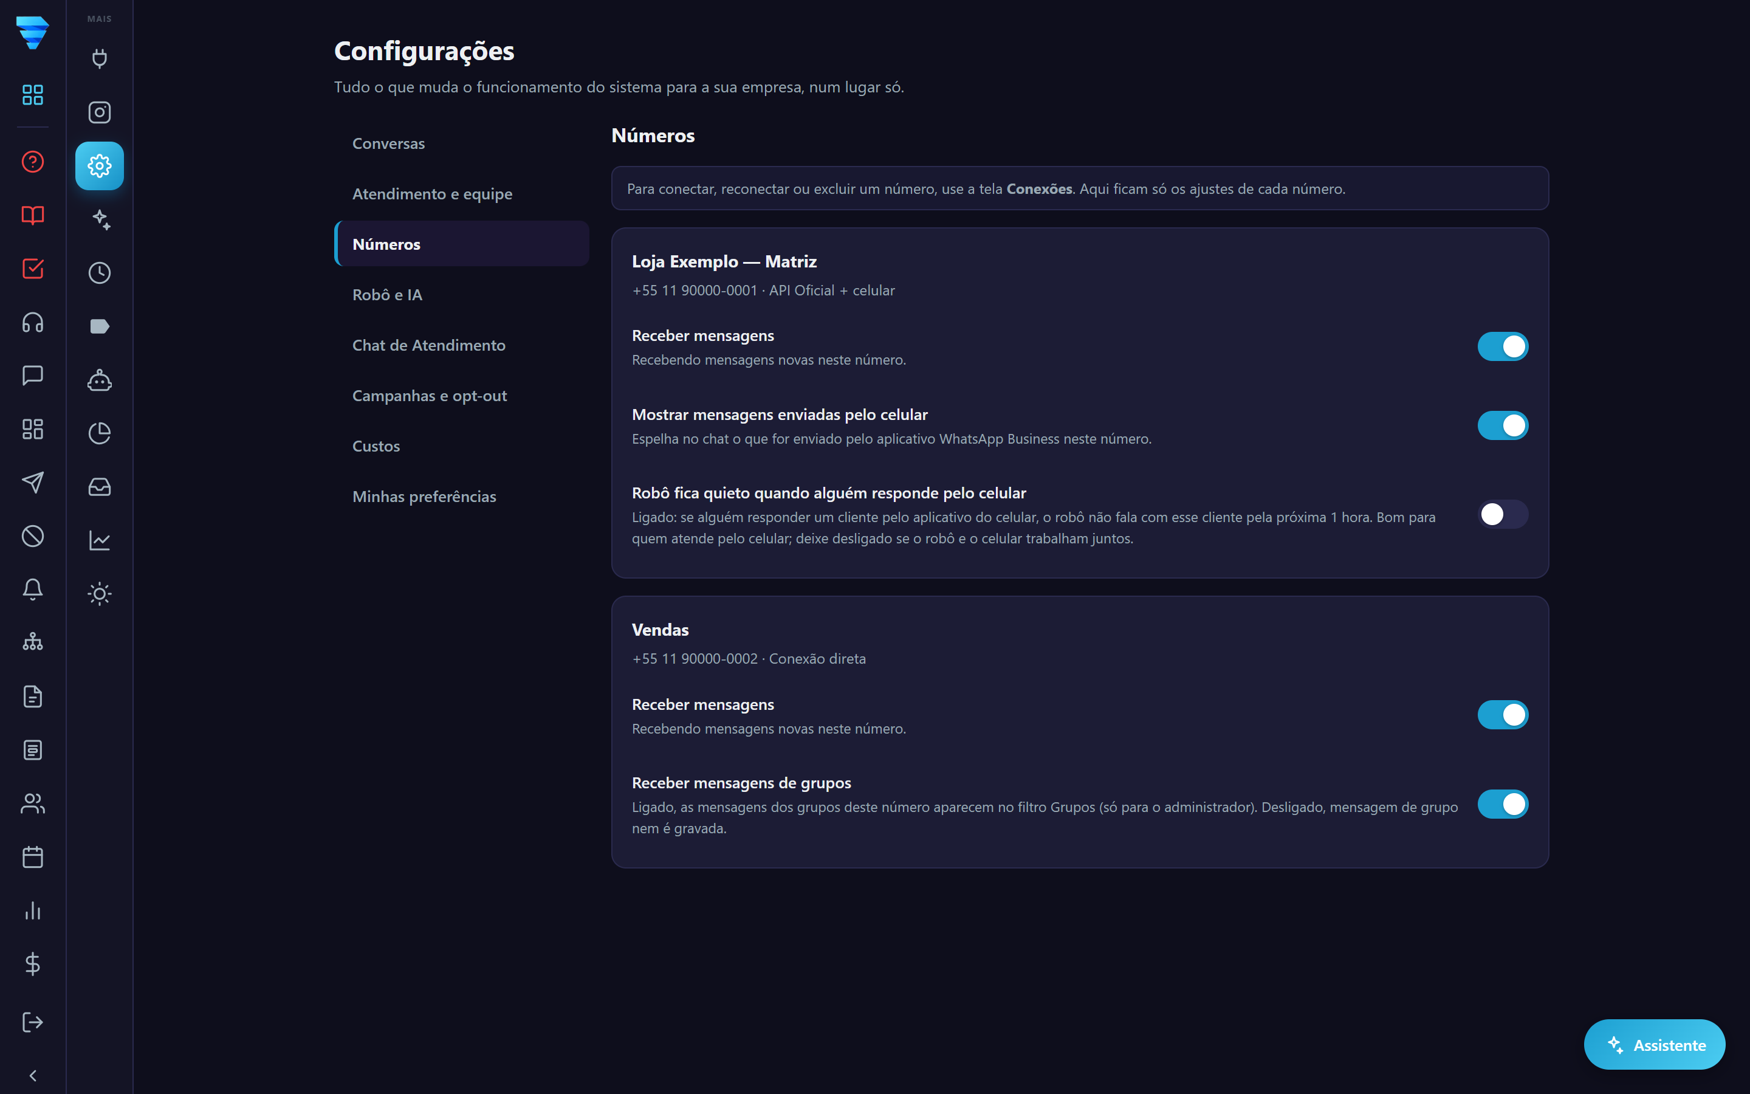
Task: Collapse the sidebar with the left chevron
Action: pyautogui.click(x=33, y=1076)
